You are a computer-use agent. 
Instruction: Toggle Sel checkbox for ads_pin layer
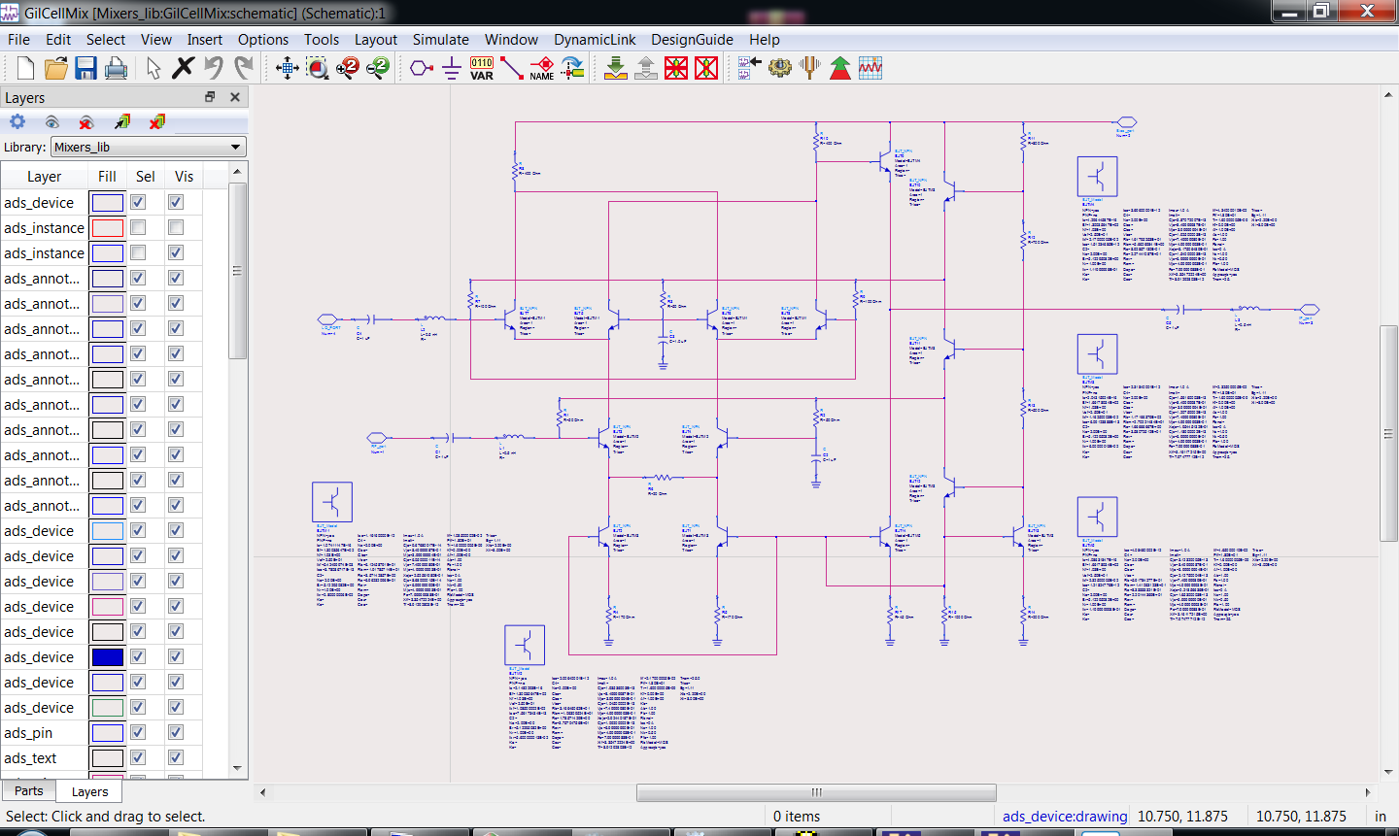click(138, 732)
